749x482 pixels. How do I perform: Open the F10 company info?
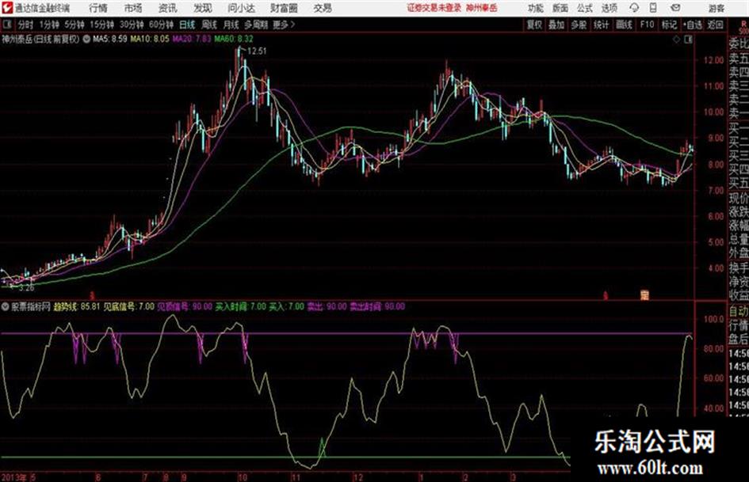pyautogui.click(x=648, y=25)
